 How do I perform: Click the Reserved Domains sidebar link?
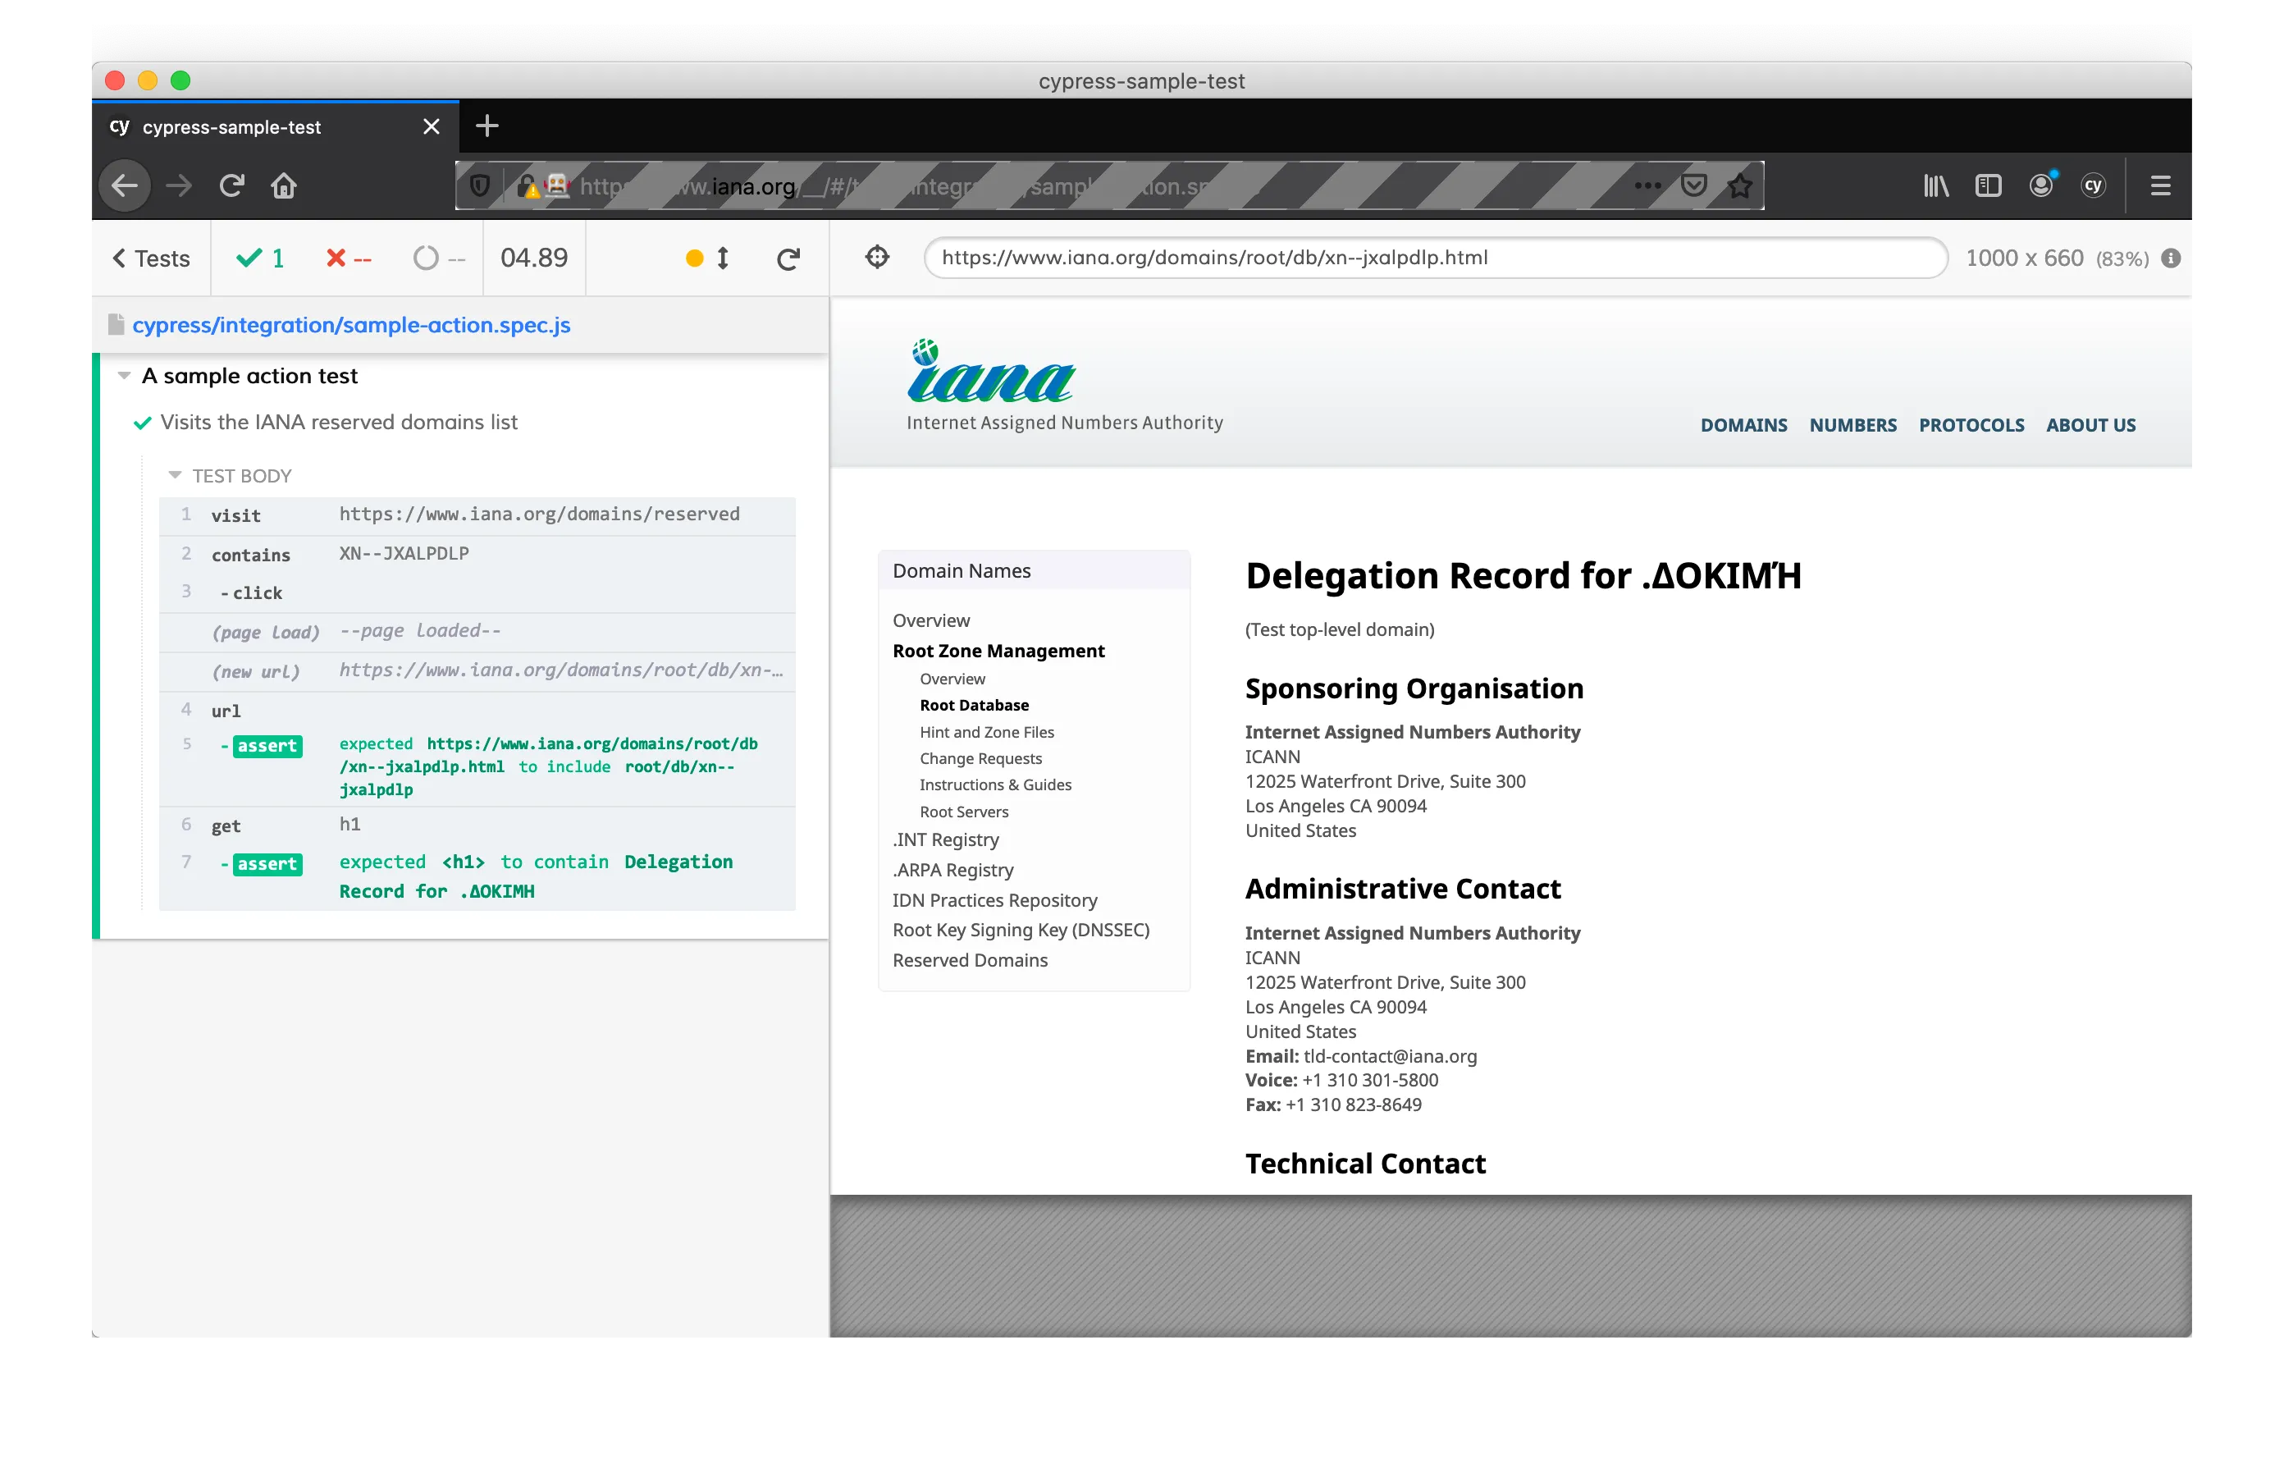(x=970, y=960)
